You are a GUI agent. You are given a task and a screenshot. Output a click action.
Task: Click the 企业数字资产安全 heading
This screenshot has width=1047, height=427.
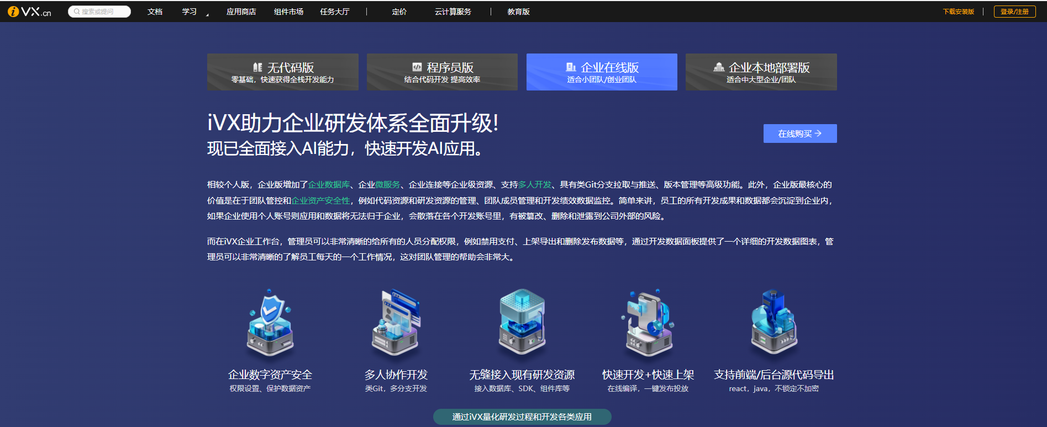[270, 375]
